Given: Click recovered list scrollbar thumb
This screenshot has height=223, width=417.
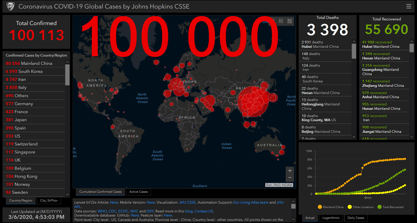Looking at the screenshot, I should coord(412,48).
